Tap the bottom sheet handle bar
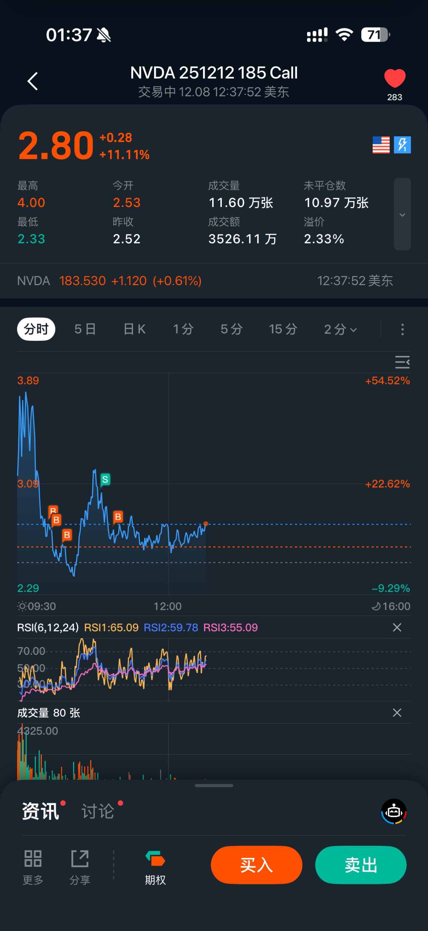 tap(214, 785)
